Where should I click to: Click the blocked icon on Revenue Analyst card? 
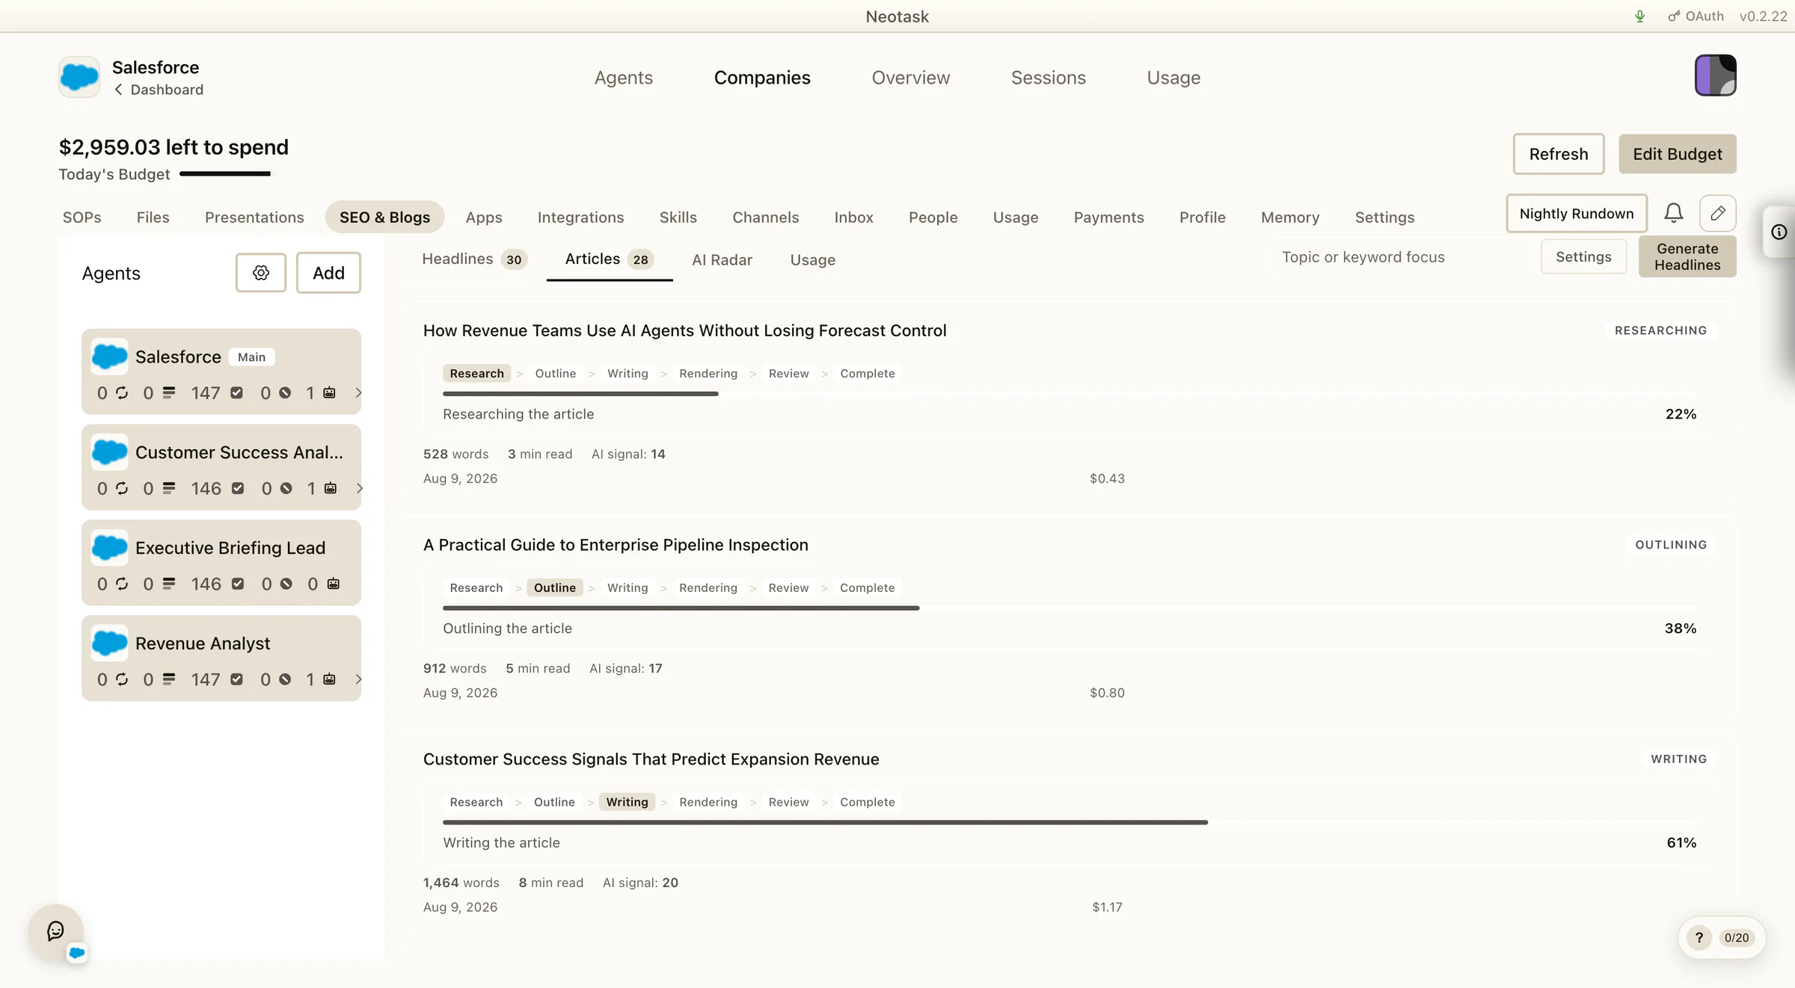285,679
